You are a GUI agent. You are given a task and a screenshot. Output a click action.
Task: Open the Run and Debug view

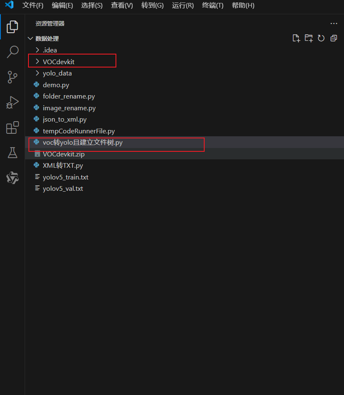pos(12,102)
